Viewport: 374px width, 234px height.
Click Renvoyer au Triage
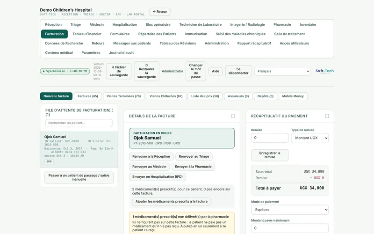coord(194,157)
